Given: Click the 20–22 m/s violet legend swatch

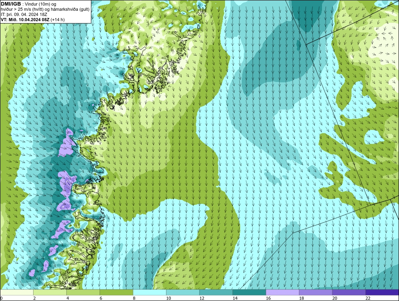Looking at the screenshot, I should tap(349, 292).
